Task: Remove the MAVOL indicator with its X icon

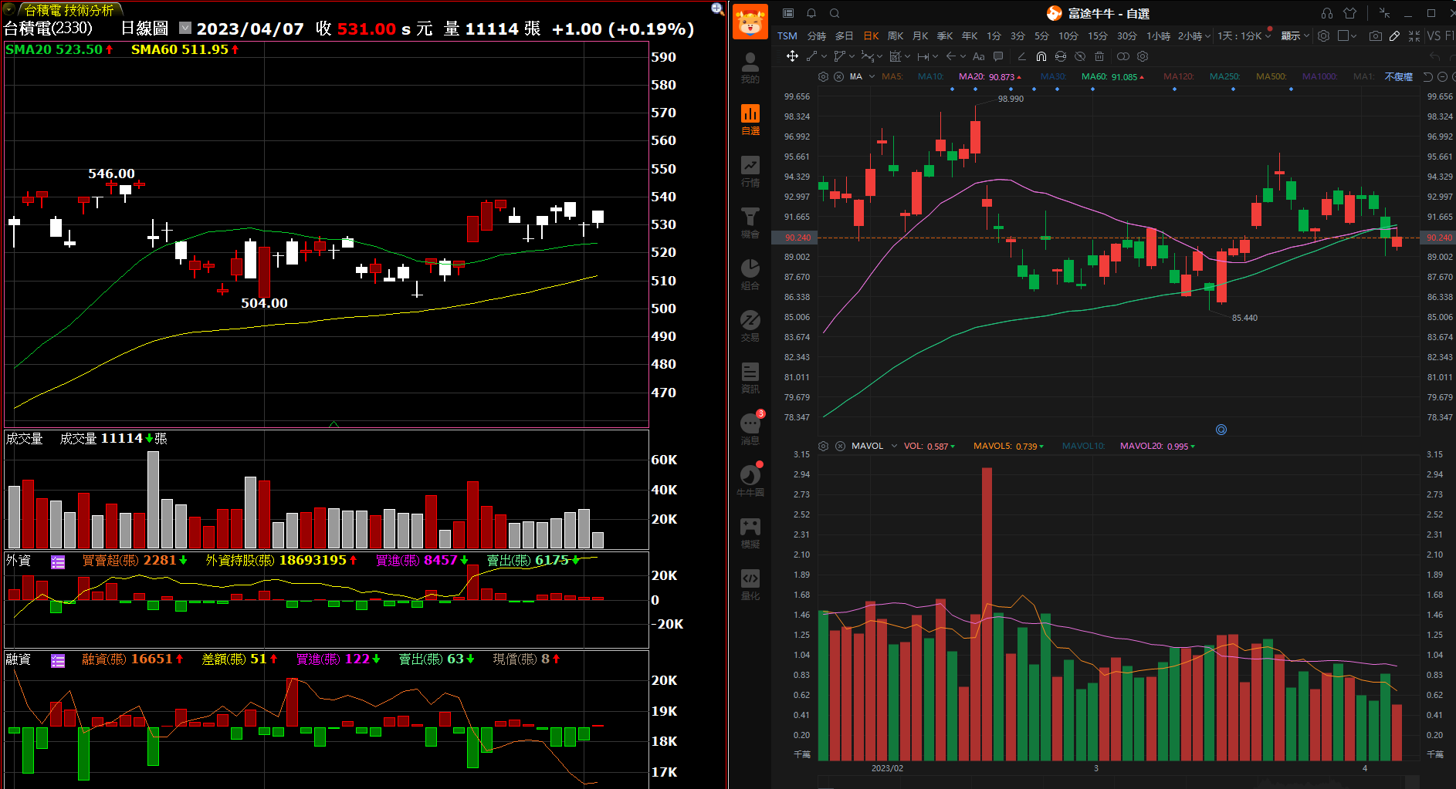Action: (x=840, y=446)
